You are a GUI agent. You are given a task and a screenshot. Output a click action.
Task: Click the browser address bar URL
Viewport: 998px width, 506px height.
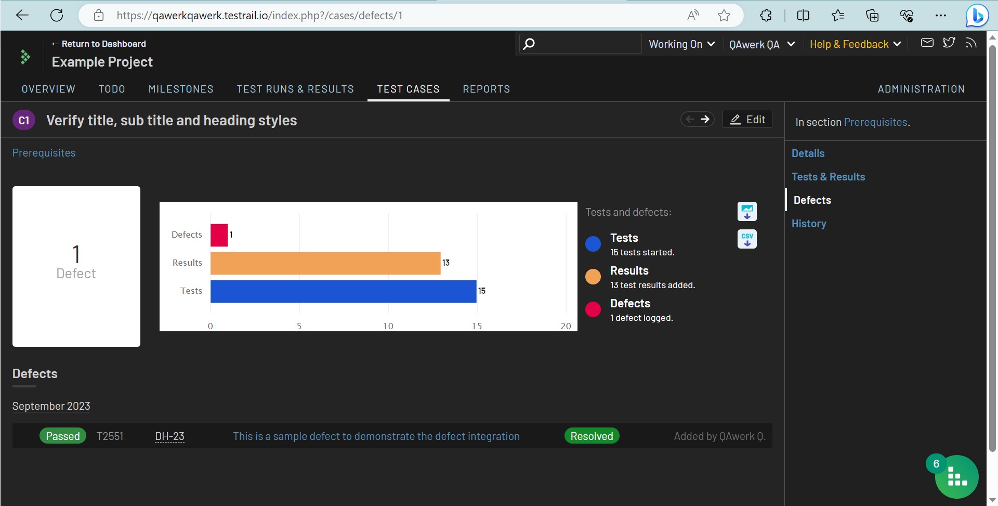[x=259, y=16]
